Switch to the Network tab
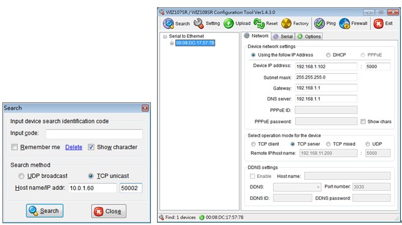The width and height of the screenshot is (402, 225). (257, 36)
